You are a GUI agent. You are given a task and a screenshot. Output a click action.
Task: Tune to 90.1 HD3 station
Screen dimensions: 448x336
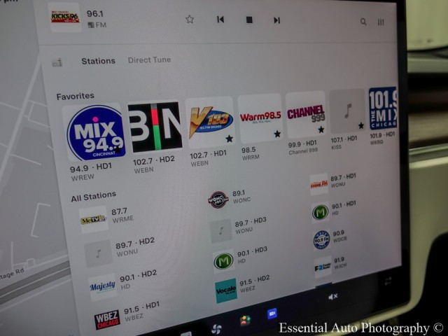241,259
